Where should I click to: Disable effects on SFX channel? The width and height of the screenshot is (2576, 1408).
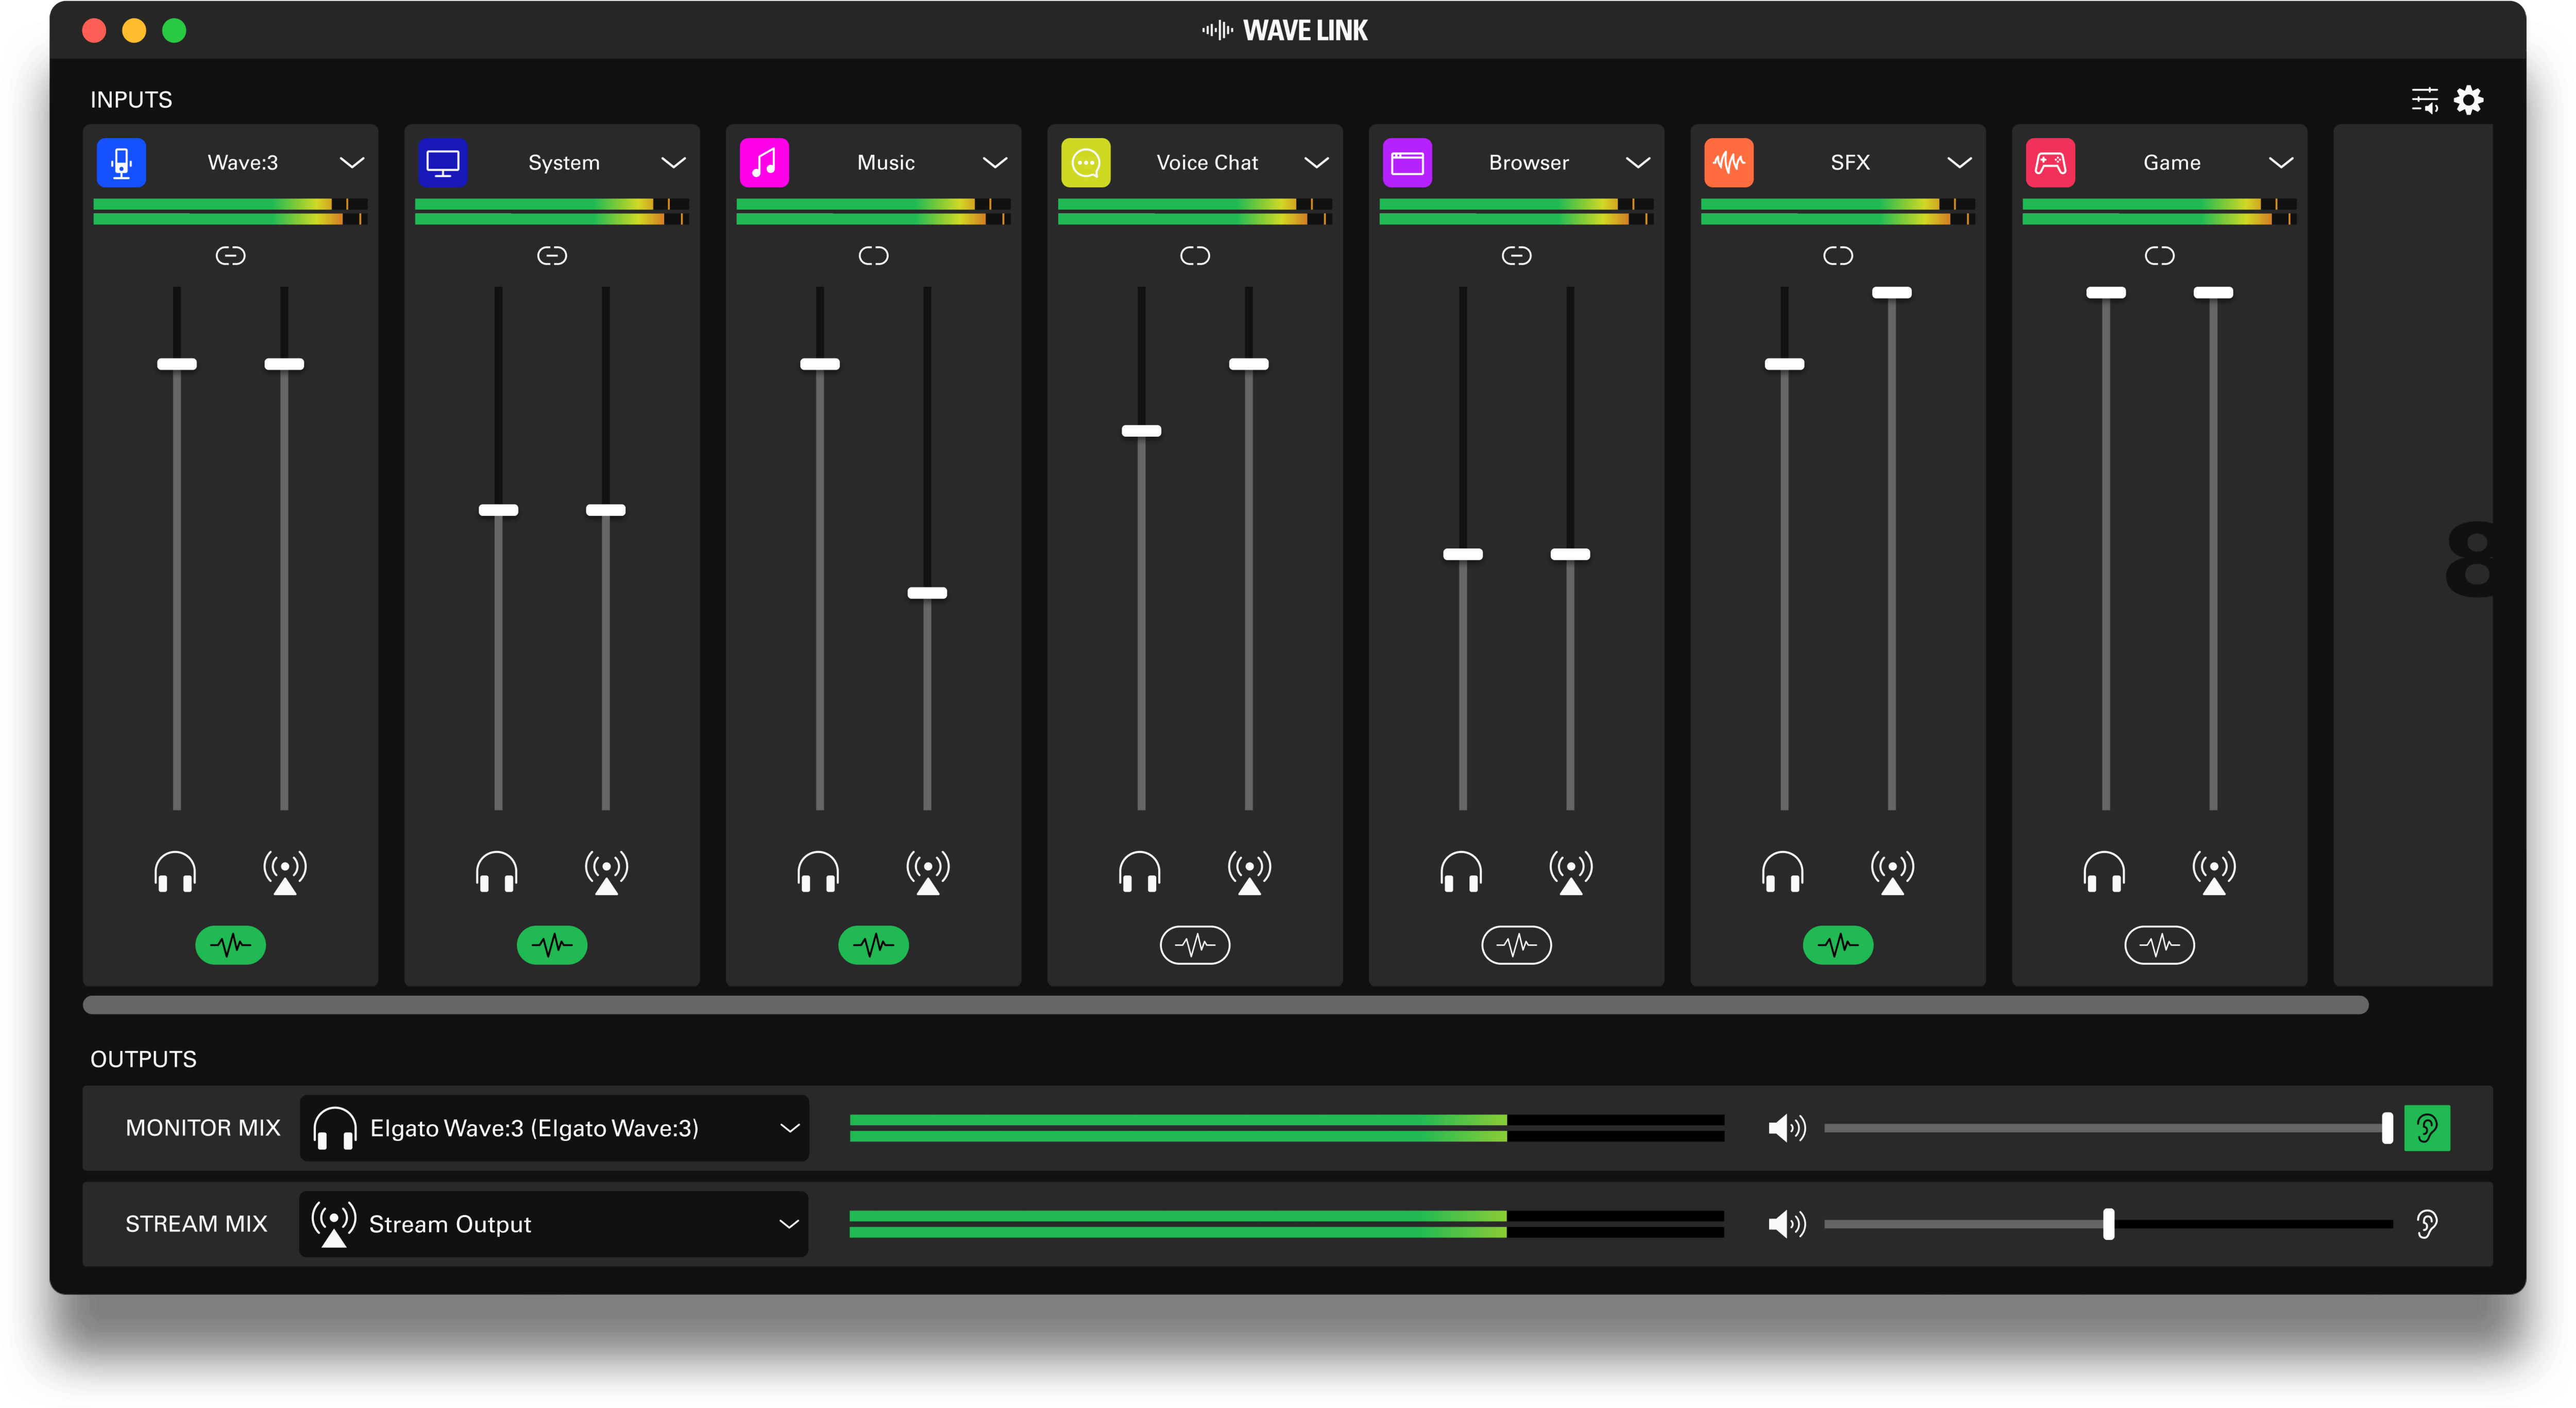[1838, 945]
